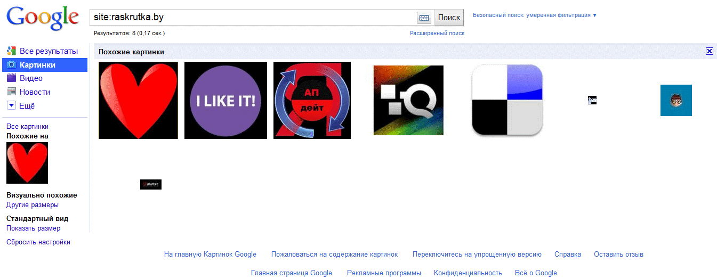Select the Картинки menu item

click(x=45, y=65)
